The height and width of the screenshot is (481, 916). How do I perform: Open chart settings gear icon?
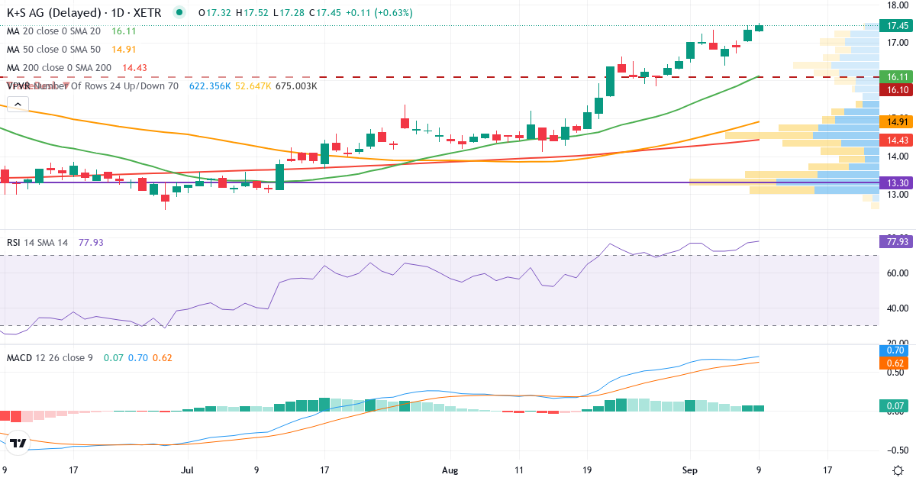point(898,470)
